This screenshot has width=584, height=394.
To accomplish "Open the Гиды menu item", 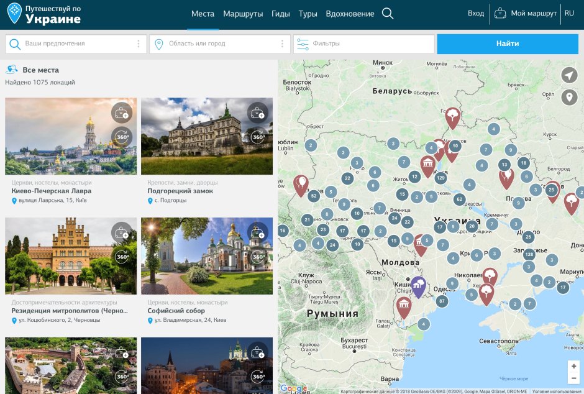I will (x=280, y=14).
